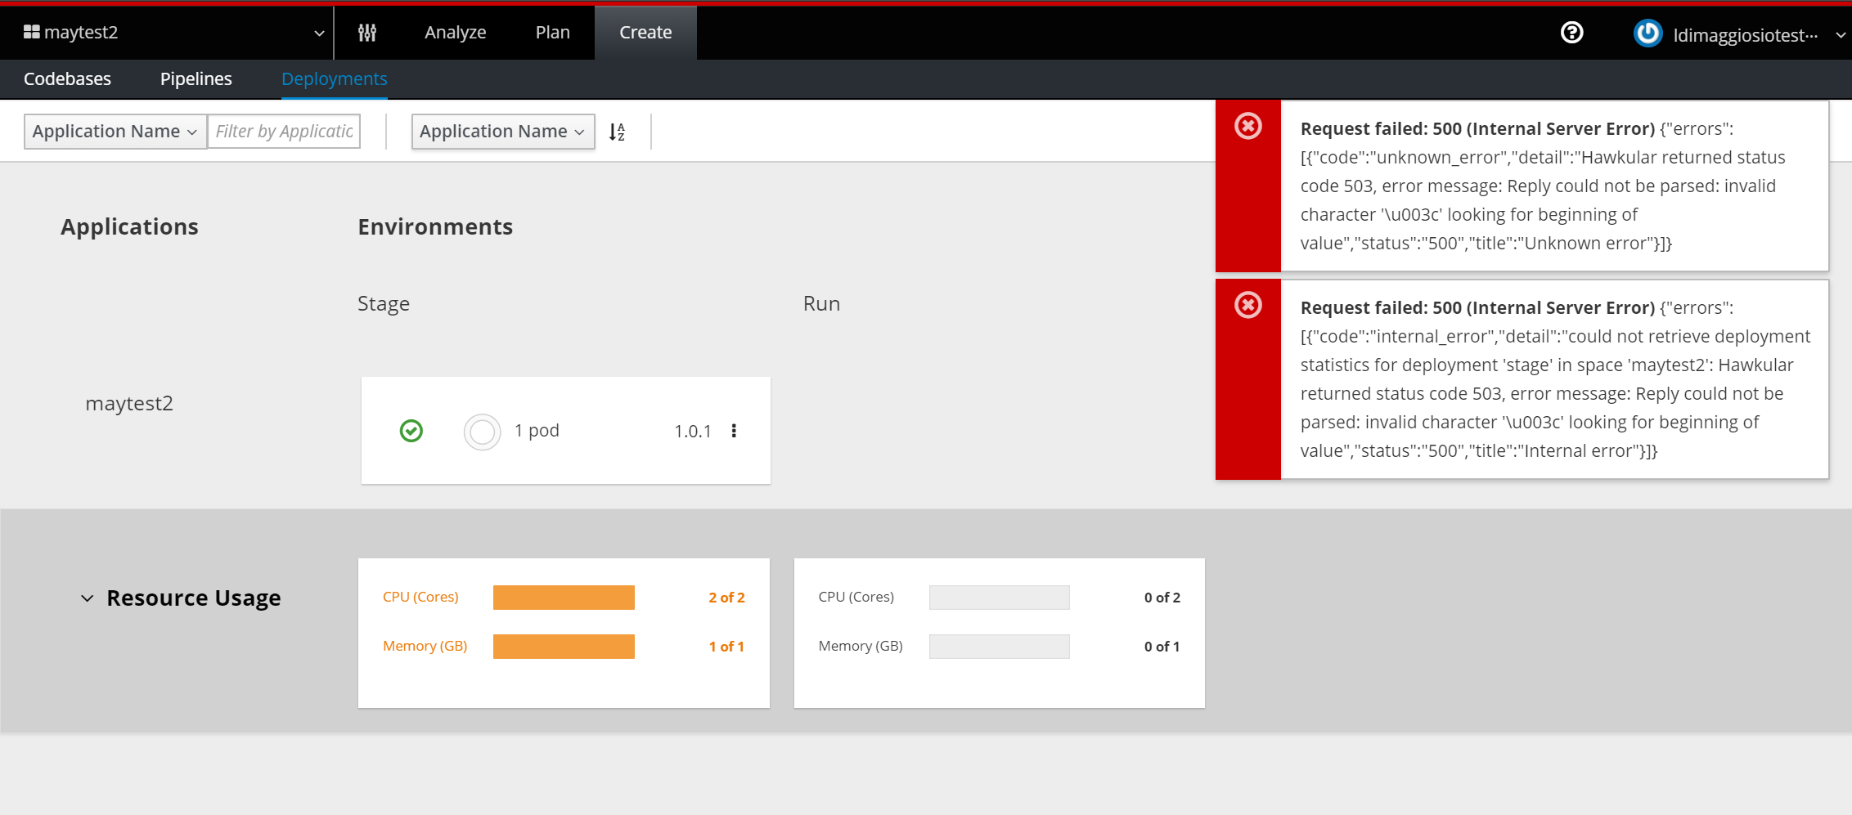Click the 1.0.1 version link on Stage card
Viewport: 1852px width, 815px height.
(x=692, y=431)
